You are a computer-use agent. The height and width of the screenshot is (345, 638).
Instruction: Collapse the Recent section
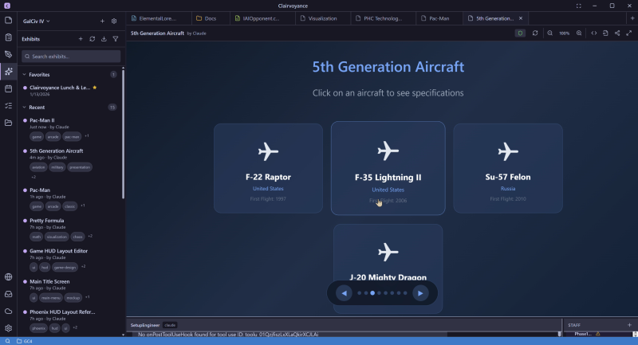(24, 107)
